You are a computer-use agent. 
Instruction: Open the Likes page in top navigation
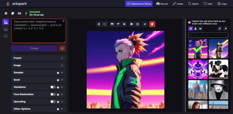[208, 4]
